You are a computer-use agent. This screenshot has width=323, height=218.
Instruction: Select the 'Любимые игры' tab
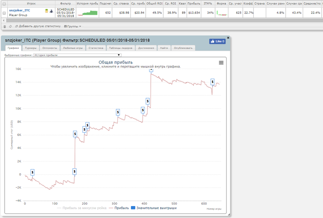[x=73, y=48]
